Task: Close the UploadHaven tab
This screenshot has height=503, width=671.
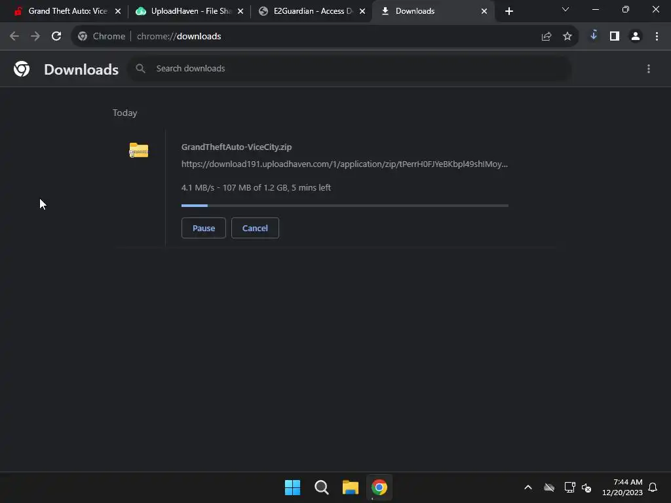Action: 240,11
